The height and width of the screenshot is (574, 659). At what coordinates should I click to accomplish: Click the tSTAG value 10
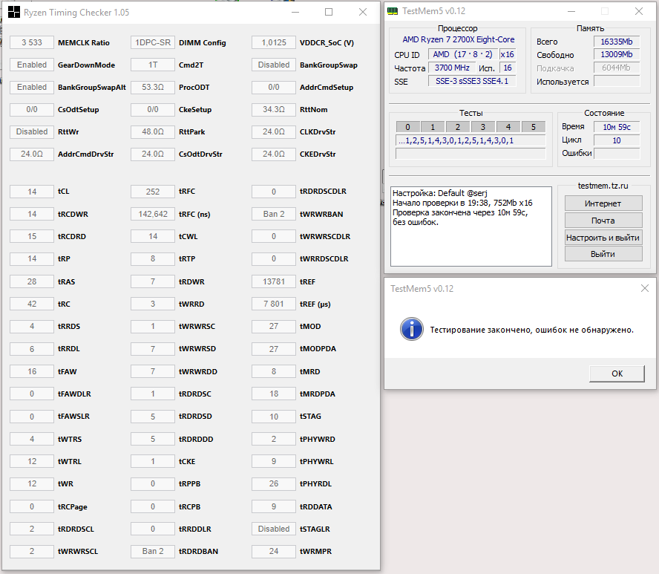pyautogui.click(x=274, y=417)
